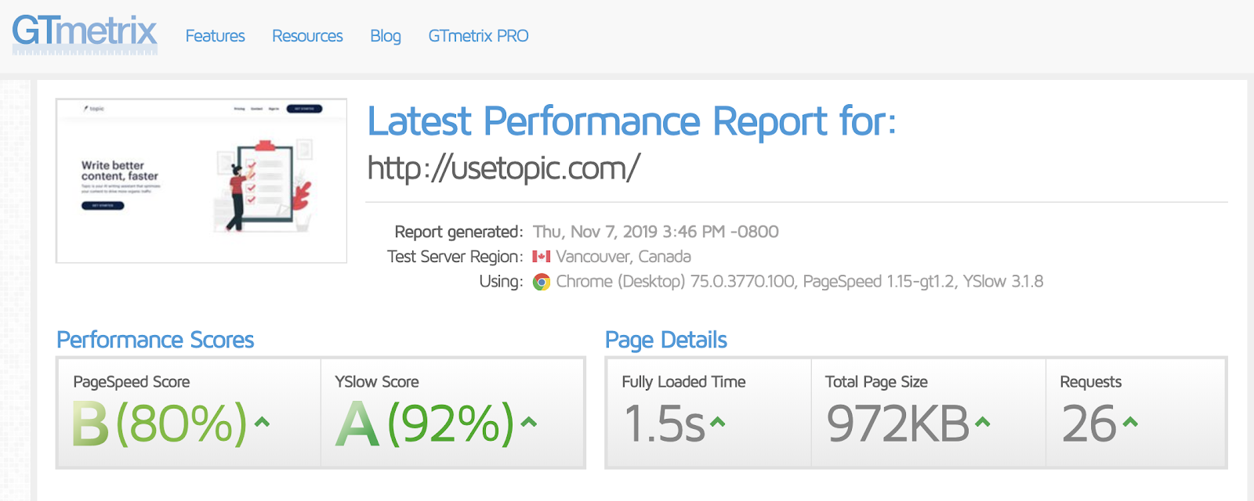
Task: Open the Resources menu item
Action: click(x=307, y=36)
